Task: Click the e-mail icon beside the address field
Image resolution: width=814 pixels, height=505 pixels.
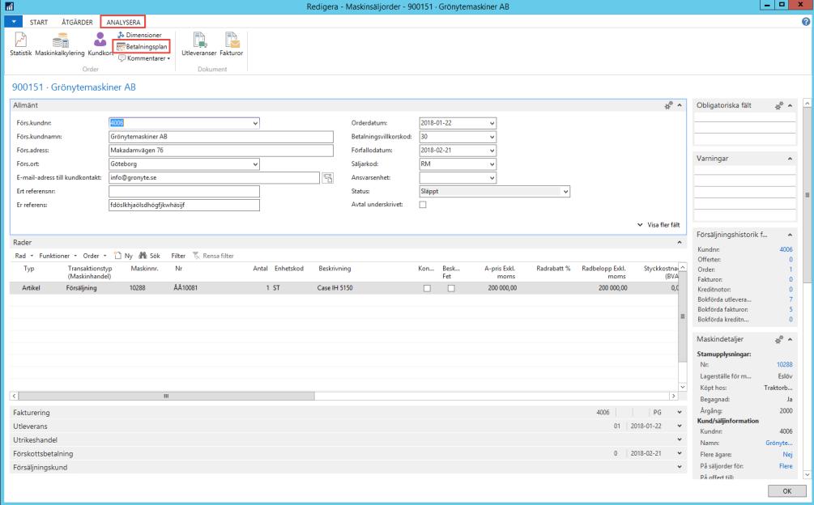Action: (327, 178)
